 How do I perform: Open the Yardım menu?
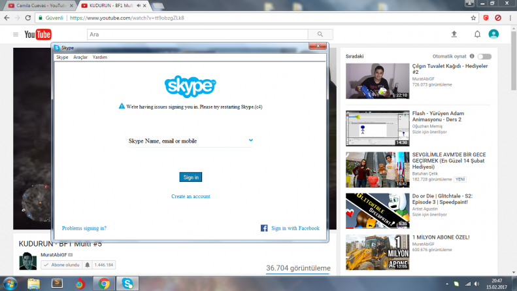pyautogui.click(x=99, y=57)
